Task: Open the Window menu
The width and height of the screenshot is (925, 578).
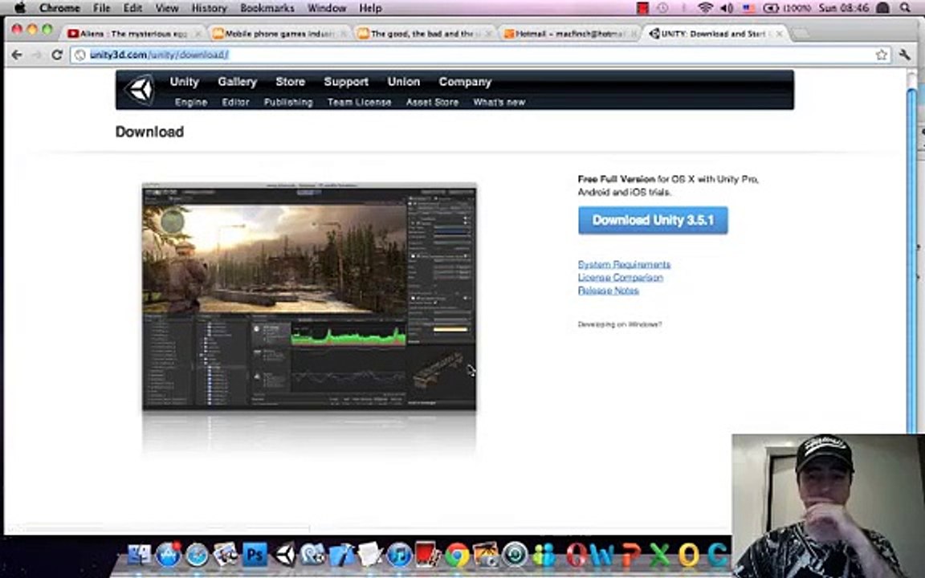Action: click(327, 8)
